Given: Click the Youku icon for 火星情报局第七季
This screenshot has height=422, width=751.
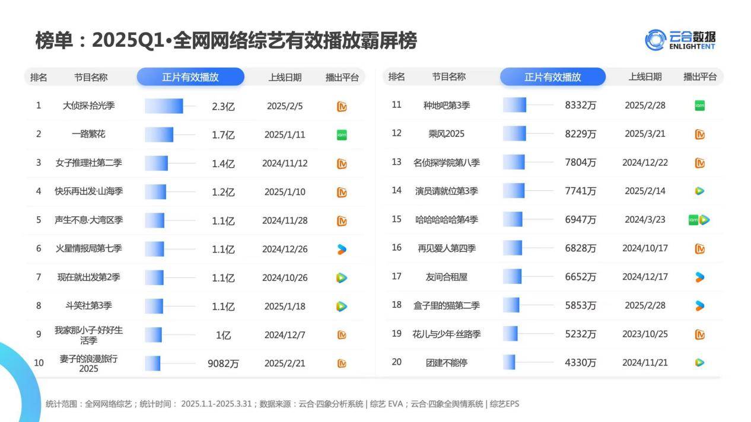Looking at the screenshot, I should coord(342,249).
